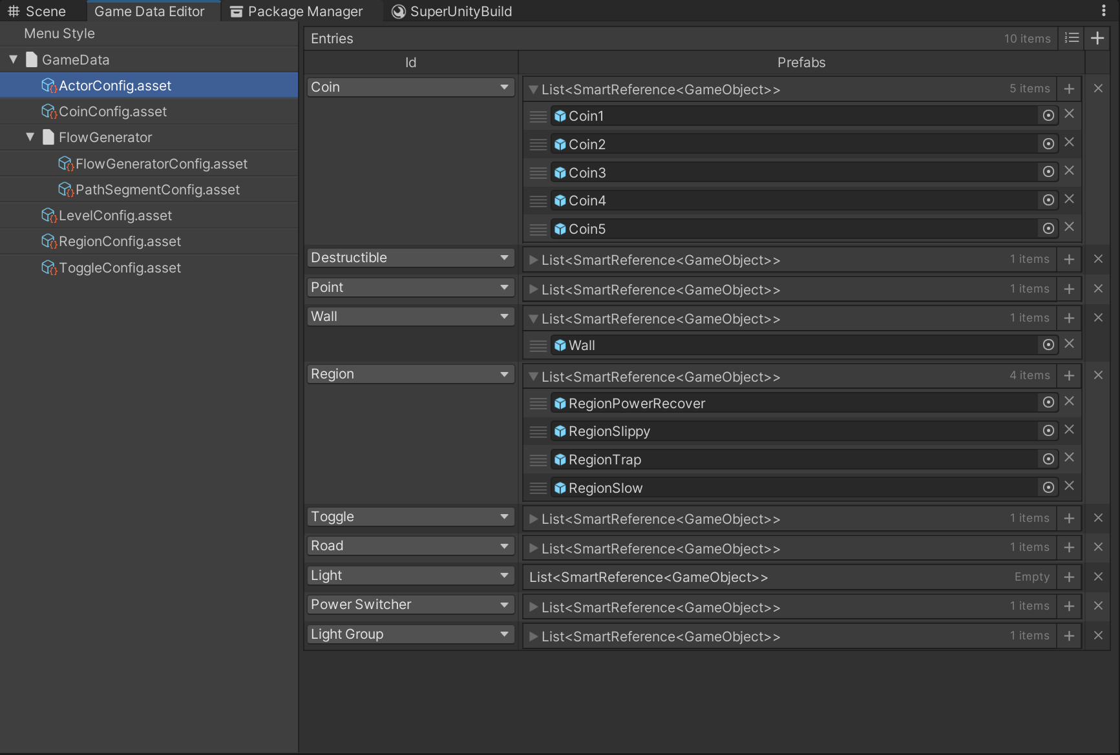Toggle the list view icon in Entries header
Viewport: 1120px width, 755px height.
point(1072,38)
